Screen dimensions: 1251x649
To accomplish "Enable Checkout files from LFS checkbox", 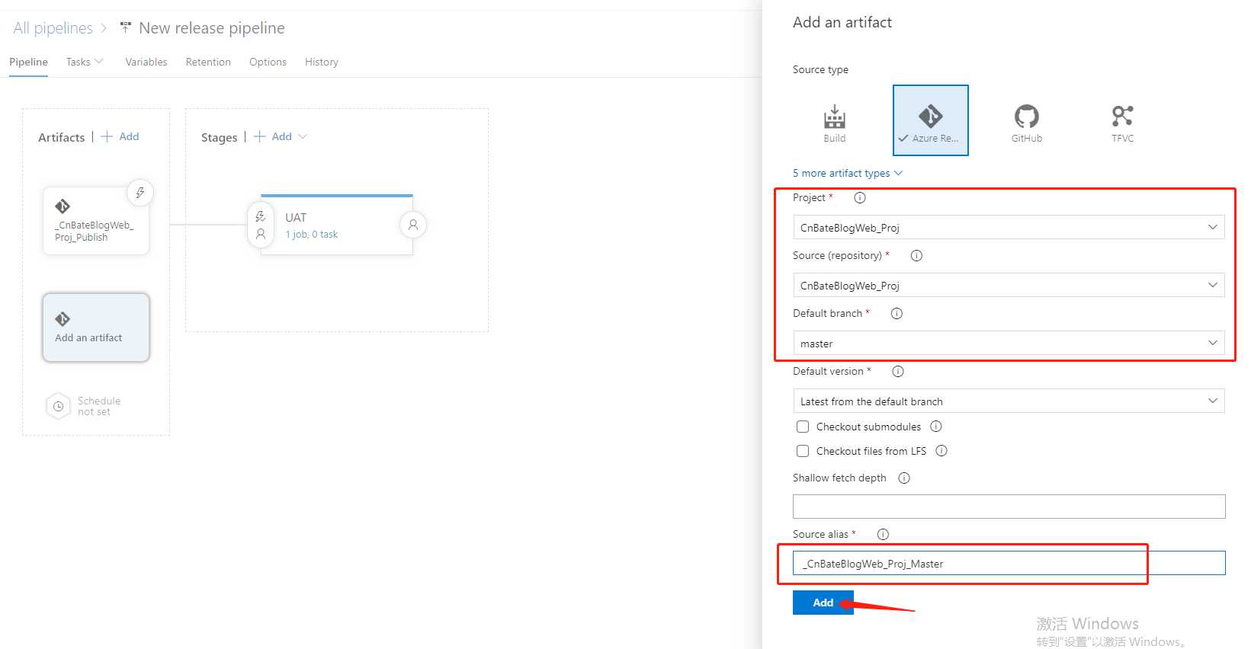I will [x=803, y=451].
